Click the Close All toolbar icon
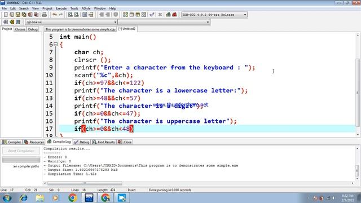This screenshot has height=203, width=361. [x=36, y=15]
